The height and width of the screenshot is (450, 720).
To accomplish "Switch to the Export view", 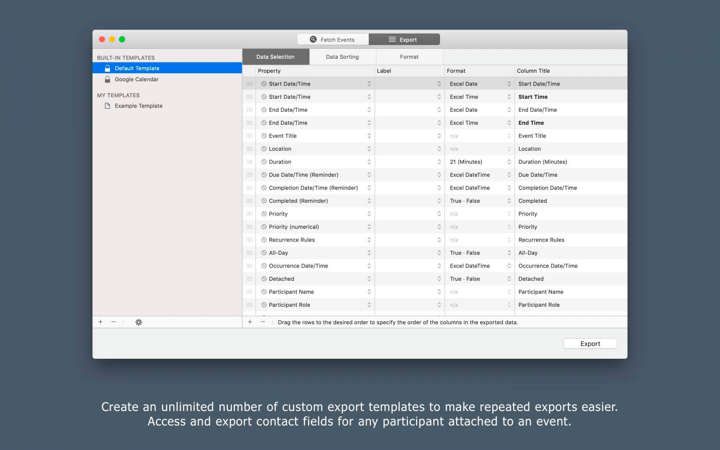I will point(404,40).
